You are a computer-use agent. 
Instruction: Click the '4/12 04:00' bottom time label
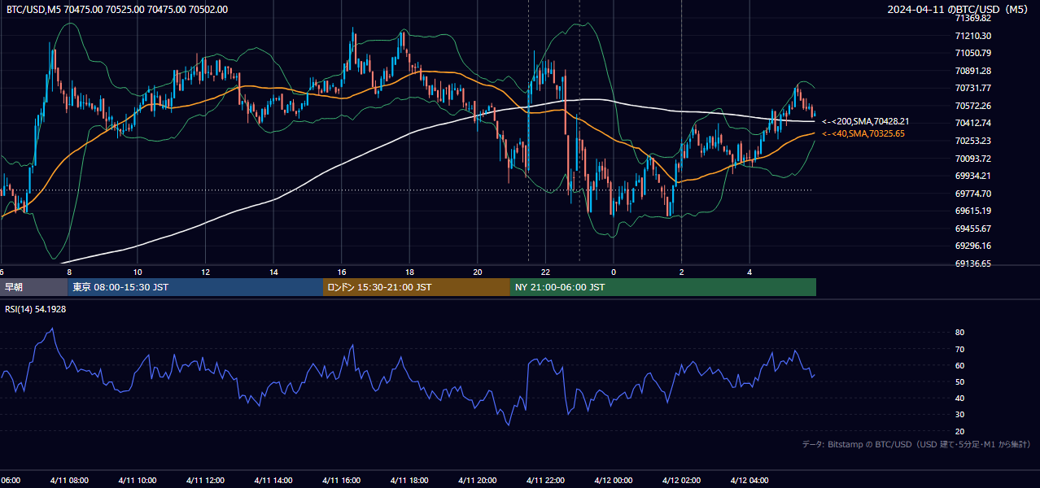tap(749, 481)
